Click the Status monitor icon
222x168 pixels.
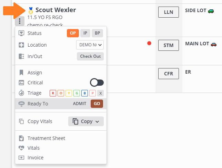[x=21, y=33]
